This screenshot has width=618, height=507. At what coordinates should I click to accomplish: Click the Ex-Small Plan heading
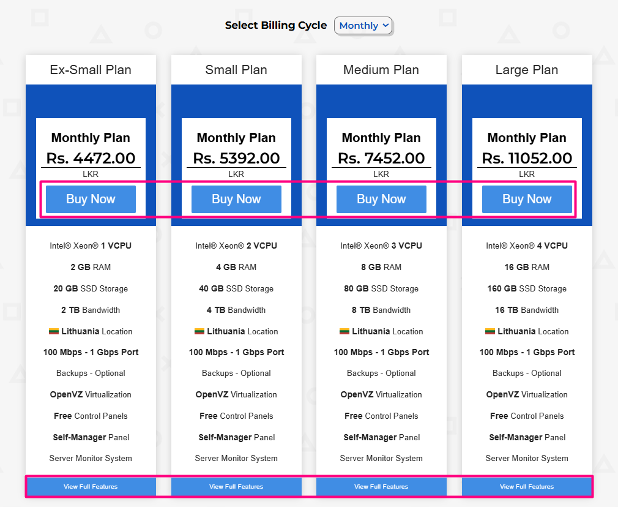[x=91, y=70]
